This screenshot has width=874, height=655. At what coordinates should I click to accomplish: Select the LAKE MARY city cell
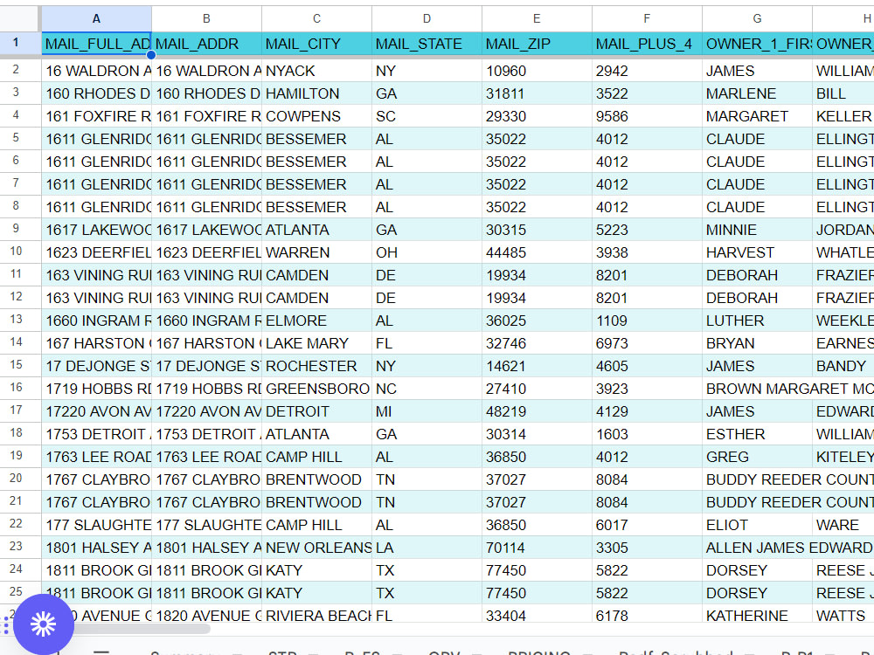[316, 343]
